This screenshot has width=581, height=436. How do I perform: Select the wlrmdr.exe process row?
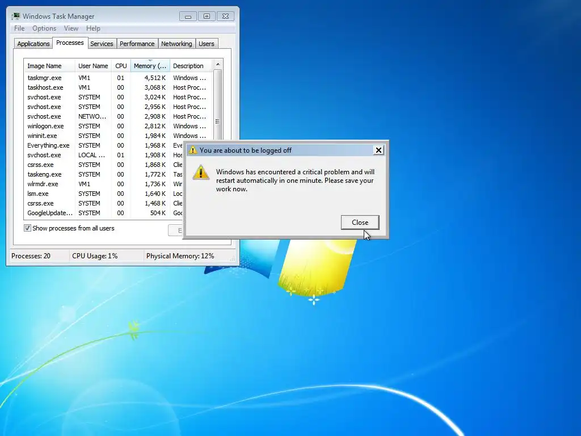coord(104,184)
